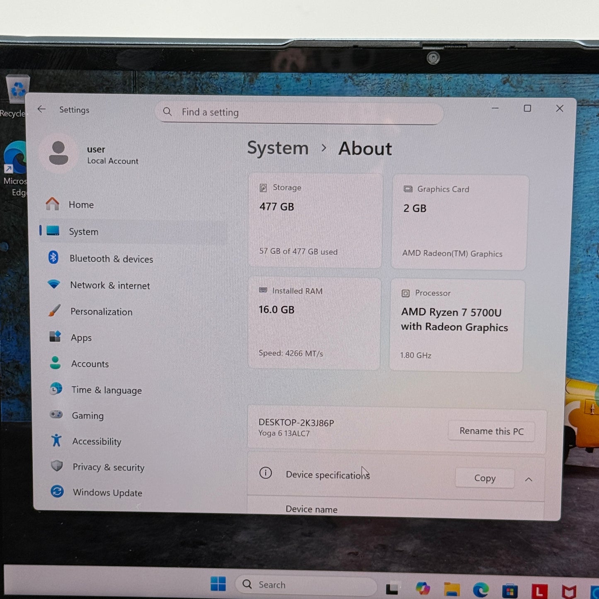Screen dimensions: 599x599
Task: Click the taskbar Search box
Action: 306,584
